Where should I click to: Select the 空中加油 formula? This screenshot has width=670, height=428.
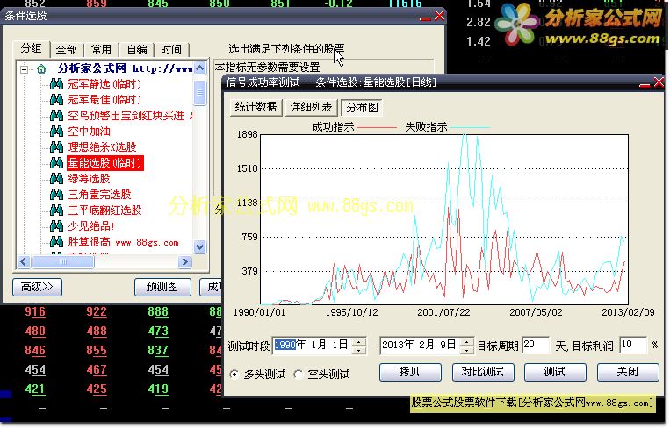(x=89, y=131)
